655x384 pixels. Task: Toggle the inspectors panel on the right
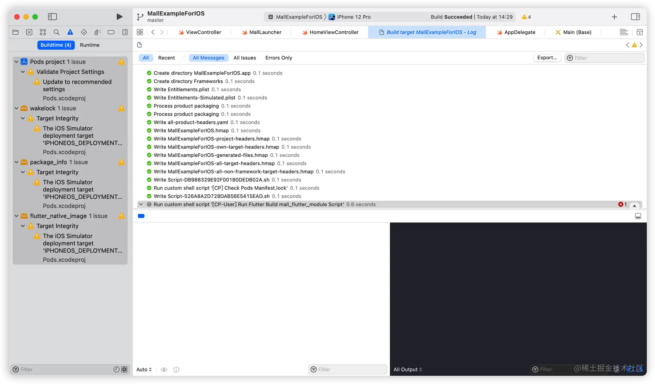(636, 17)
